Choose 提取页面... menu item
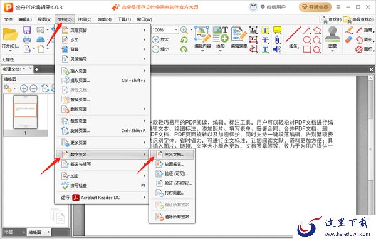Viewport: 376px width, 239px height. click(103, 81)
